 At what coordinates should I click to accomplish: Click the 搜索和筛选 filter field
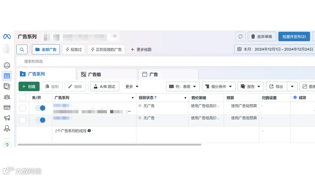tap(166, 61)
